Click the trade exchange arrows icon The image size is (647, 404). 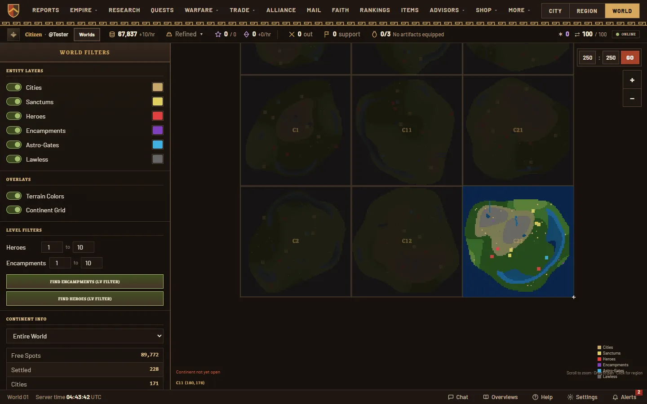[x=577, y=34]
